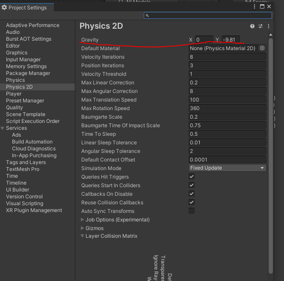Open Version Control settings
284x281 pixels.
[x=24, y=197]
